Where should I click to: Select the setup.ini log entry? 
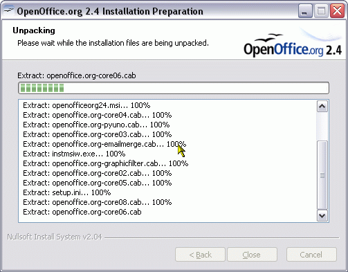67,192
